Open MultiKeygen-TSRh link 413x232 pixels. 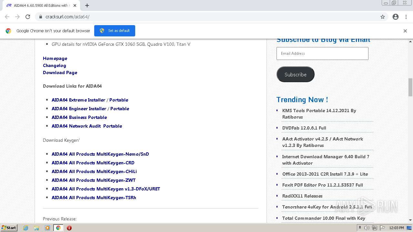click(94, 198)
